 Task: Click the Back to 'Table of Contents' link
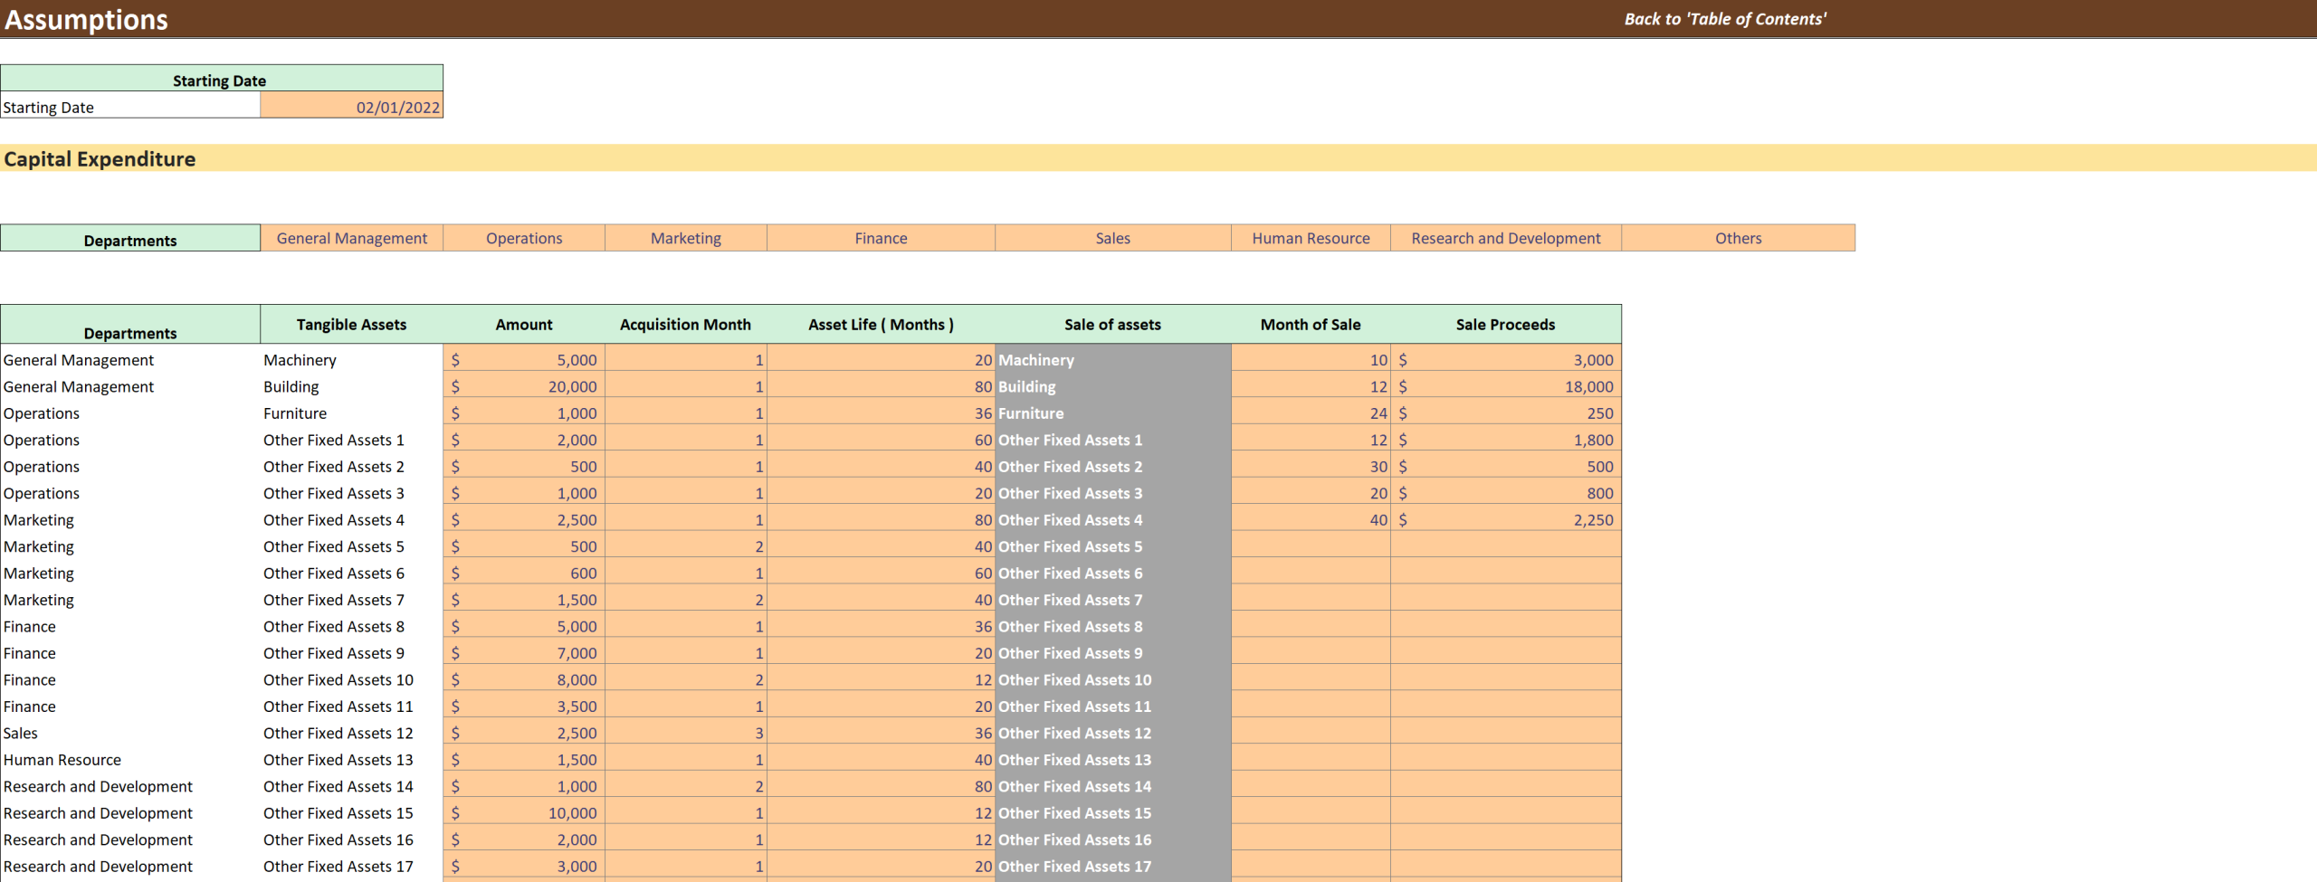[1724, 19]
